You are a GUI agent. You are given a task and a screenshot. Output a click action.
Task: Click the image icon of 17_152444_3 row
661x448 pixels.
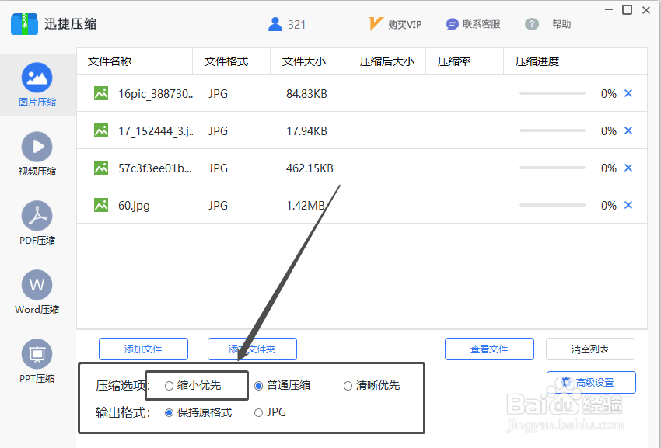(101, 130)
